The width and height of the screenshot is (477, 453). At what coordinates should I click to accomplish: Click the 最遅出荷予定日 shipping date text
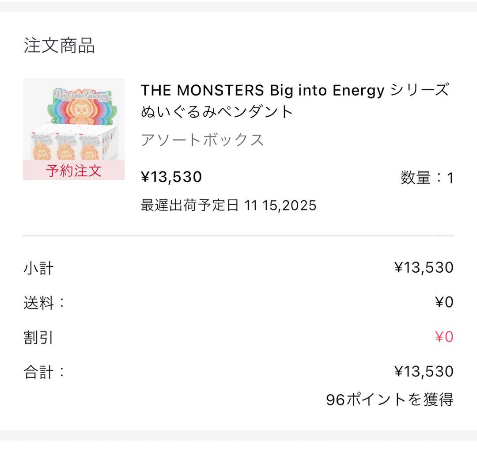point(190,205)
